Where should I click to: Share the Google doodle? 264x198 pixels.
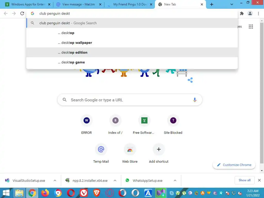click(x=190, y=80)
